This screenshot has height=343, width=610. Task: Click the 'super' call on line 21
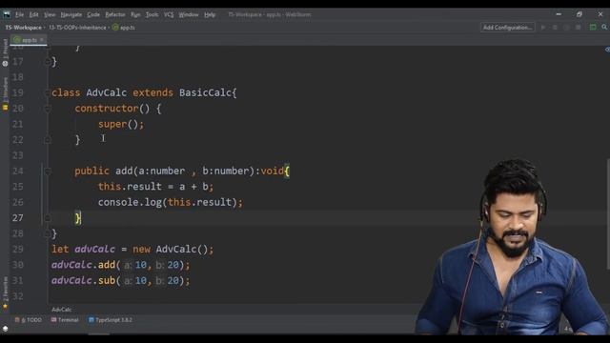click(112, 125)
